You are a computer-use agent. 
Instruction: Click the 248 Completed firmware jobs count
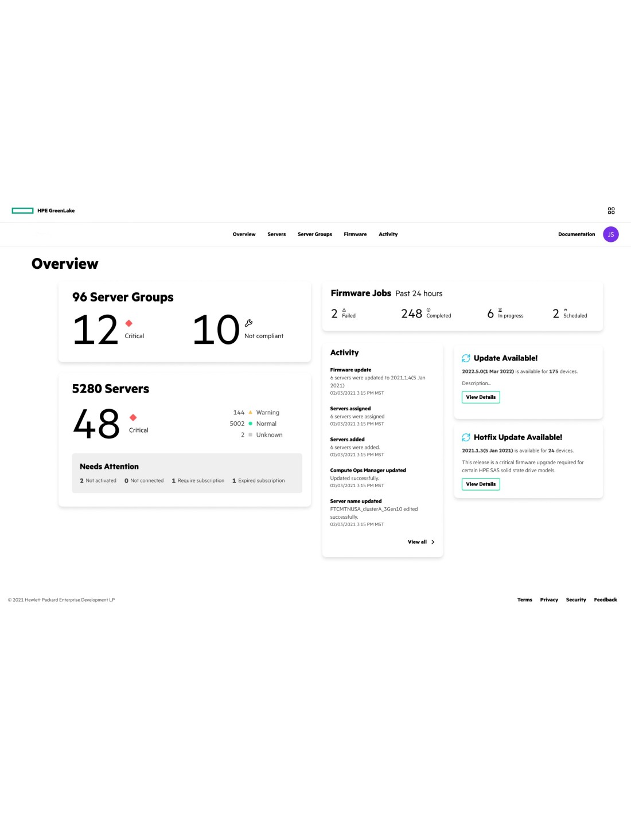[x=412, y=314]
